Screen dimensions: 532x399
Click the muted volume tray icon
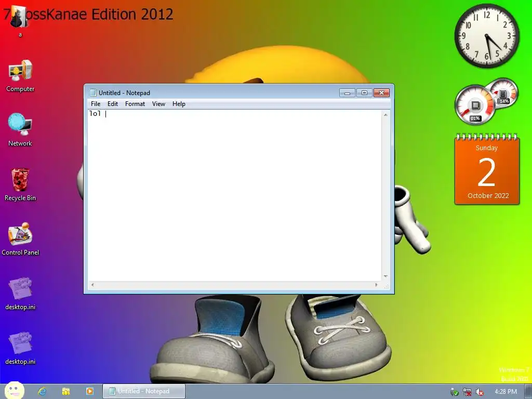480,392
